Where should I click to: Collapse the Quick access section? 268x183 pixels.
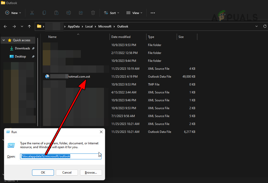coord(4,40)
